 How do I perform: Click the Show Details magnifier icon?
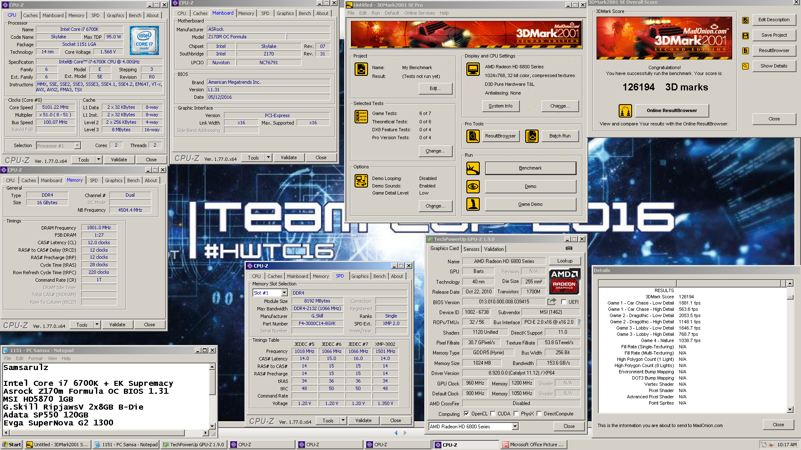pos(745,66)
